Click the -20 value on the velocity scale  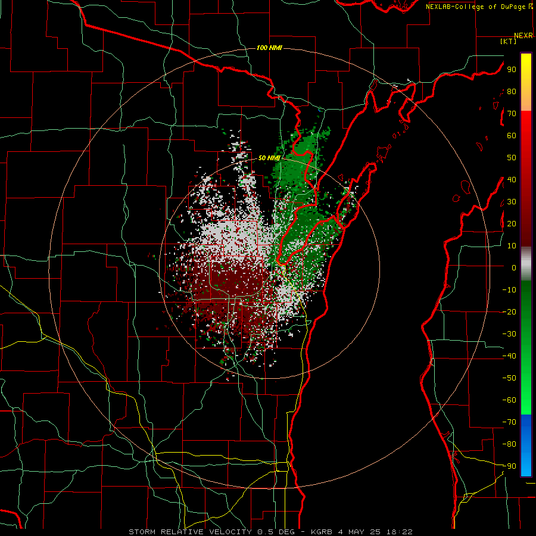(509, 312)
